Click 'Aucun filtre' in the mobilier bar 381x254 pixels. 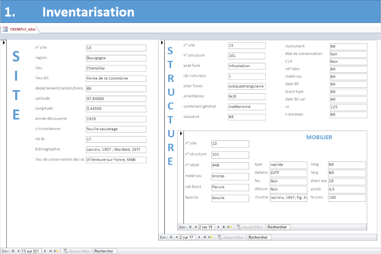pyautogui.click(x=250, y=227)
